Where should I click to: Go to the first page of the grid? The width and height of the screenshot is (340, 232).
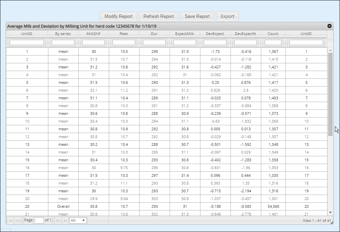[x=10, y=221]
